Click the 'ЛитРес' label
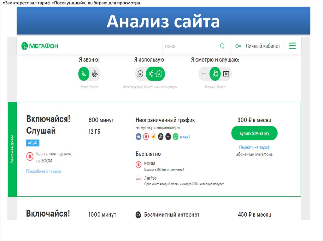Screen dimensions: 323x241 point(150,178)
